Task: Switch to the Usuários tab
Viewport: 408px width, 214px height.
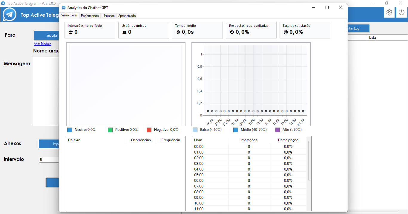Action: (108, 16)
